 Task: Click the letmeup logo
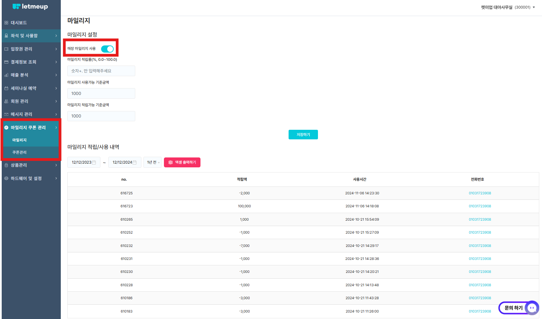(30, 6)
